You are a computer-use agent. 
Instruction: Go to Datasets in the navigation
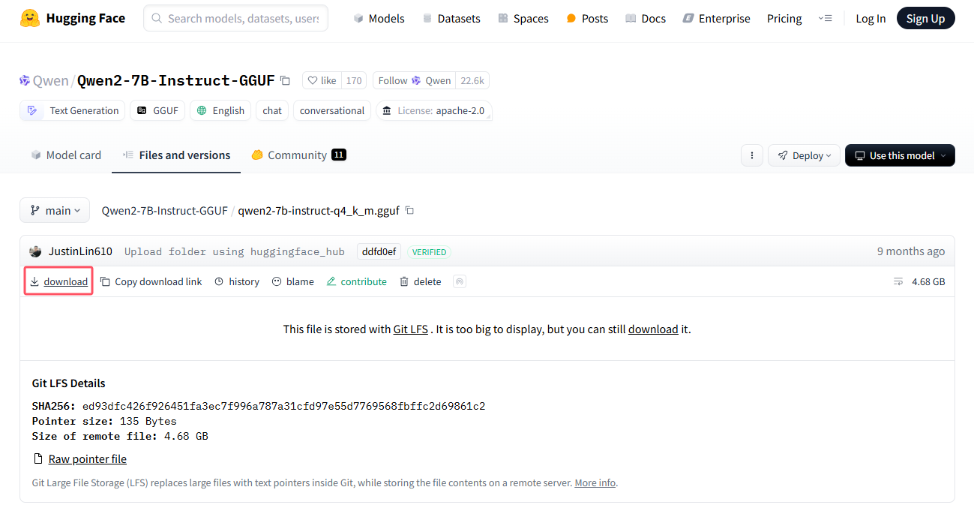pyautogui.click(x=451, y=18)
